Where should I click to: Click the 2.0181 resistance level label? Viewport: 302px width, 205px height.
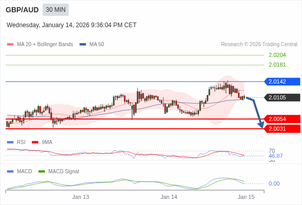[277, 65]
